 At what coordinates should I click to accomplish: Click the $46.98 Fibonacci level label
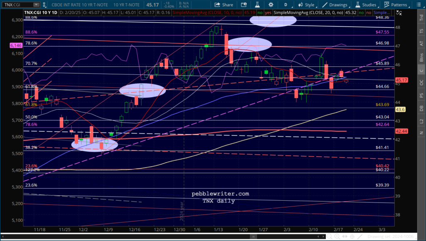click(382, 43)
